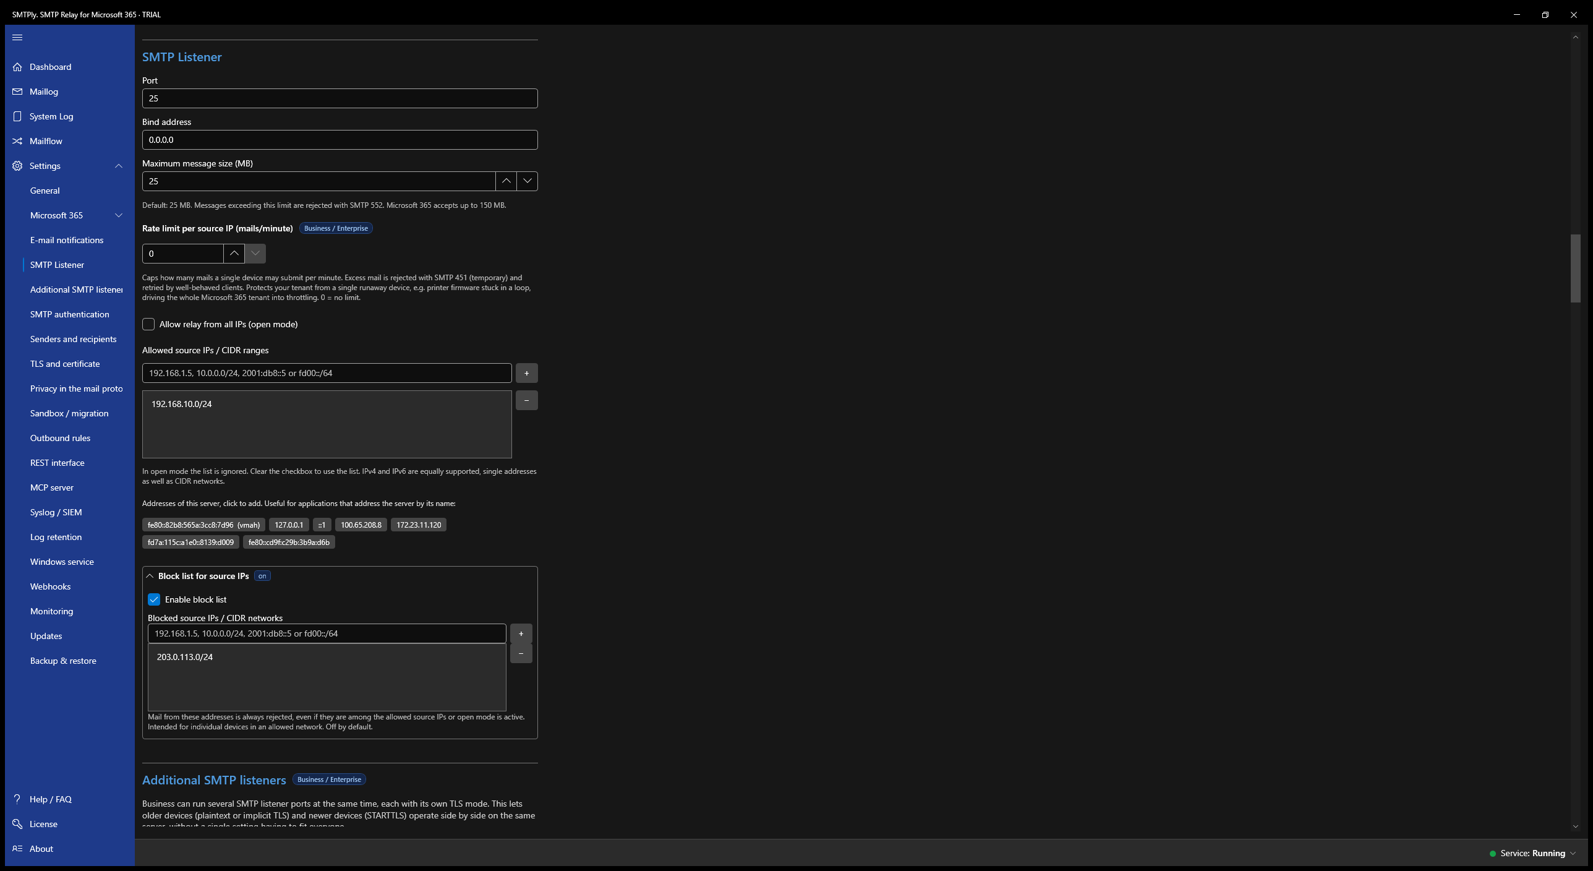Screen dimensions: 1593x871
Task: Click Blocked source IPs entry field
Action: click(327, 633)
